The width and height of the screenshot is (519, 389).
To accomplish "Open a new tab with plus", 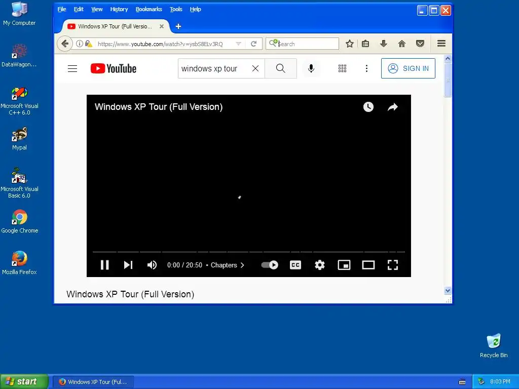I will [x=178, y=26].
